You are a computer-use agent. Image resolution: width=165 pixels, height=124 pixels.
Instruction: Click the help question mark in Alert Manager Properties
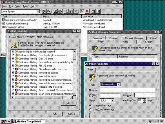(x=156, y=32)
